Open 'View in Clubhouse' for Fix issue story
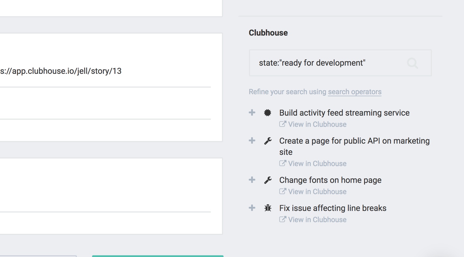This screenshot has width=464, height=257. (x=317, y=220)
